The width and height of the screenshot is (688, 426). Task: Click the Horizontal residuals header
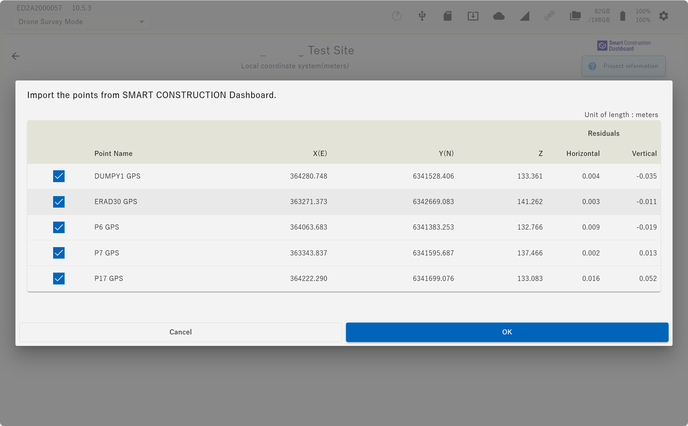(583, 153)
